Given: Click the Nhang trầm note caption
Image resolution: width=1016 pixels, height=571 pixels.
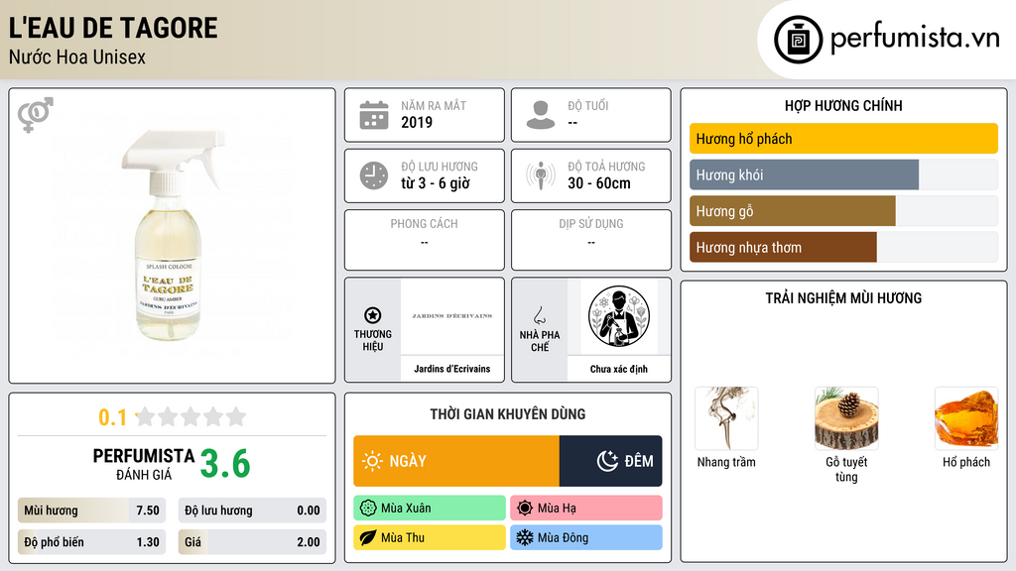Looking at the screenshot, I should (726, 462).
